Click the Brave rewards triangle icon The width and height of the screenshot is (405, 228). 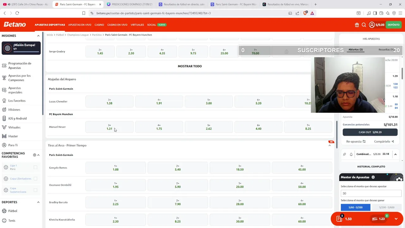point(312,13)
